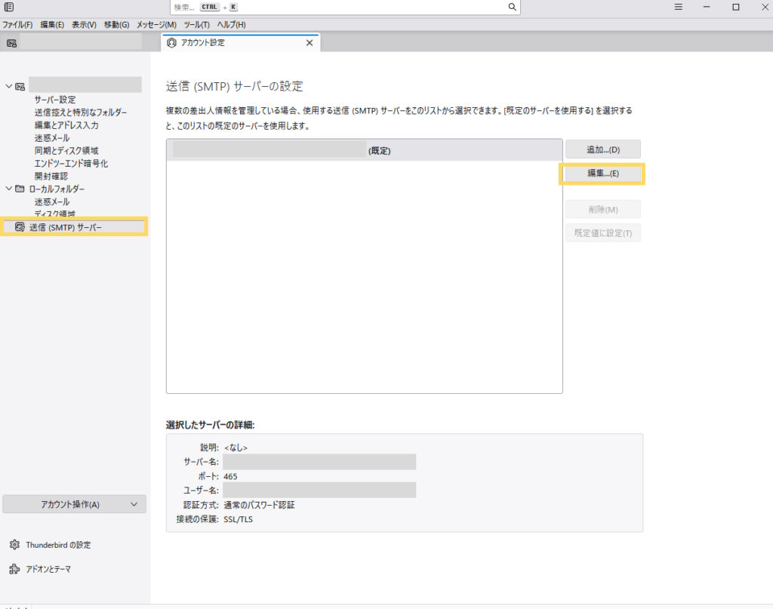Click the spaces toolbar icon in title bar
The height and width of the screenshot is (609, 773).
pos(9,7)
